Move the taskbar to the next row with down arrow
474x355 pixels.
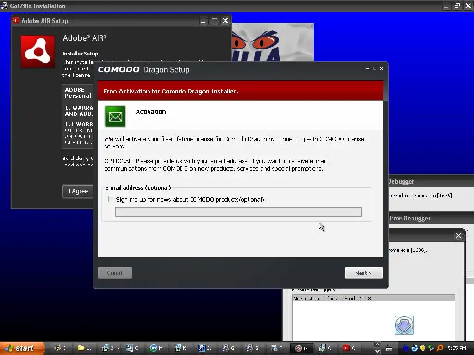click(377, 351)
